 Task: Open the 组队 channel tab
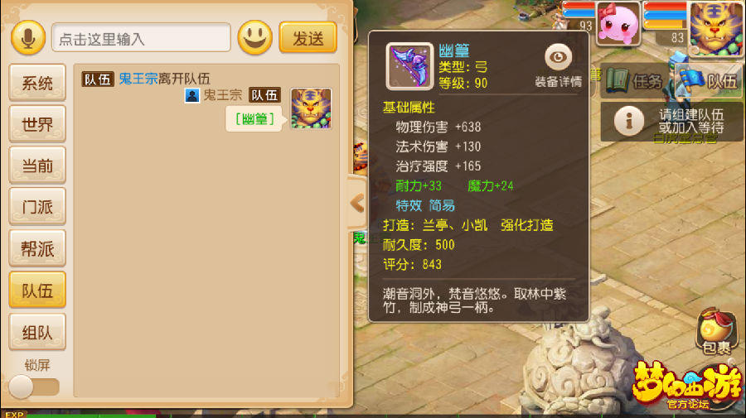pyautogui.click(x=37, y=332)
